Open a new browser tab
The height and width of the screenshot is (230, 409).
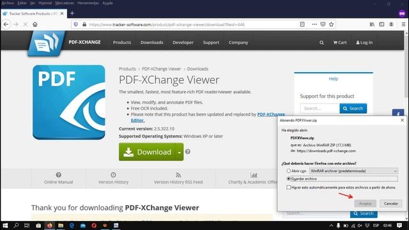[x=72, y=13]
